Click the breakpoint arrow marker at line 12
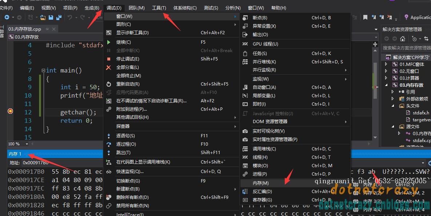This screenshot has height=216, width=431. pos(11,111)
